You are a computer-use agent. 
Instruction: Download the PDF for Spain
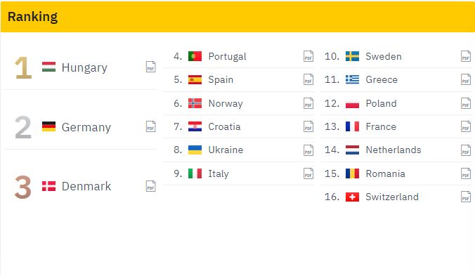coord(308,79)
